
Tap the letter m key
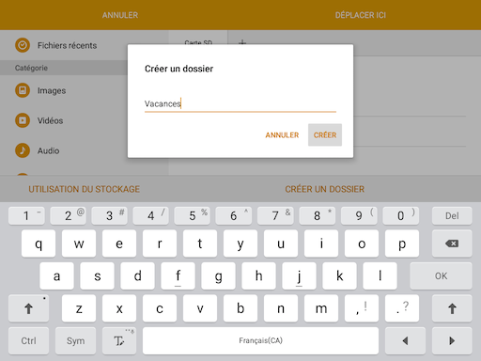(x=321, y=308)
